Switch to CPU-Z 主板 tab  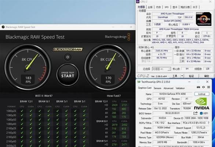point(150,7)
